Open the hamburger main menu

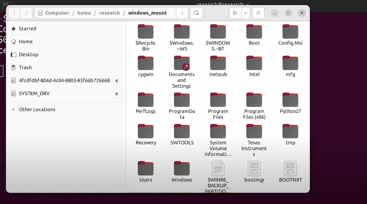(258, 13)
